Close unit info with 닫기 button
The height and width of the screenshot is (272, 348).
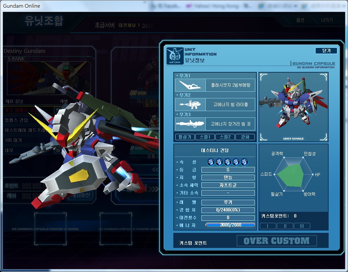click(x=326, y=51)
